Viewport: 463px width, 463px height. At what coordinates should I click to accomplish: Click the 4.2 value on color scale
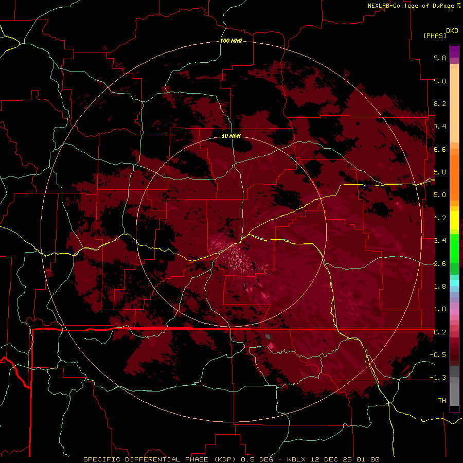pyautogui.click(x=440, y=218)
